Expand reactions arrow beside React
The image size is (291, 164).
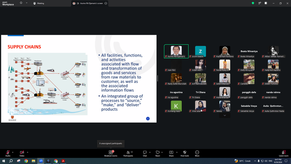162,152
